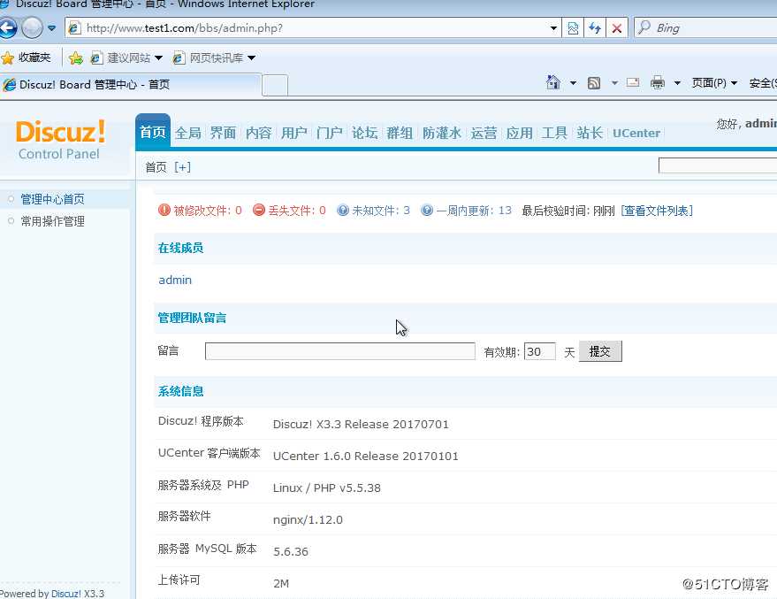The width and height of the screenshot is (777, 599).
Task: Select the Discuz! Board 管理中心 browser tab
Action: click(x=130, y=85)
